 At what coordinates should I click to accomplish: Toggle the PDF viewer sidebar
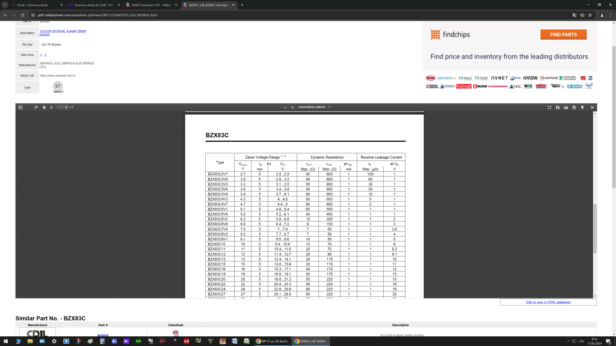pos(20,107)
